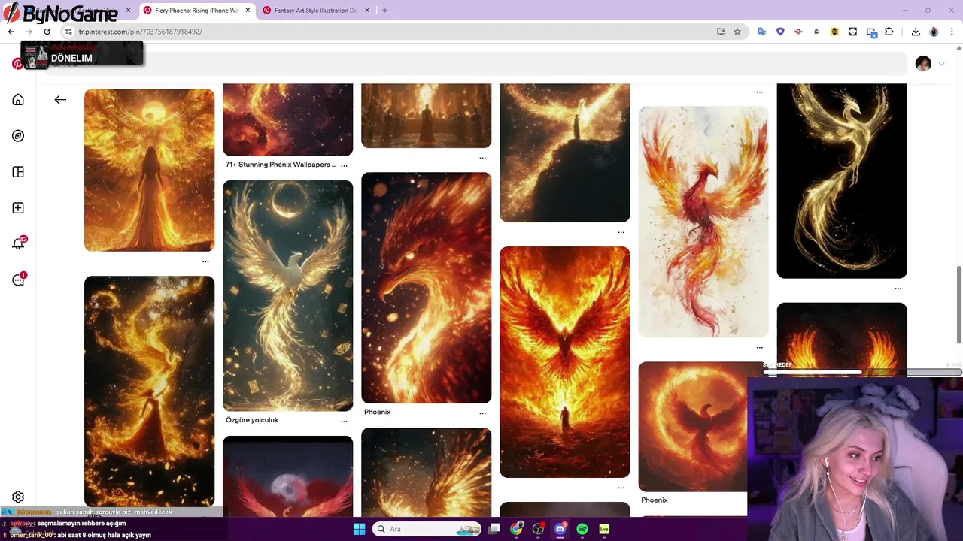The image size is (963, 541).
Task: Open Task View on taskbar
Action: 494,529
